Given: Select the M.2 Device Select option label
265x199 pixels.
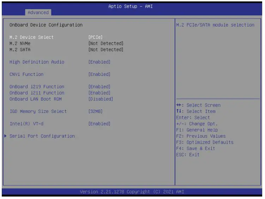Looking at the screenshot, I should [31, 37].
